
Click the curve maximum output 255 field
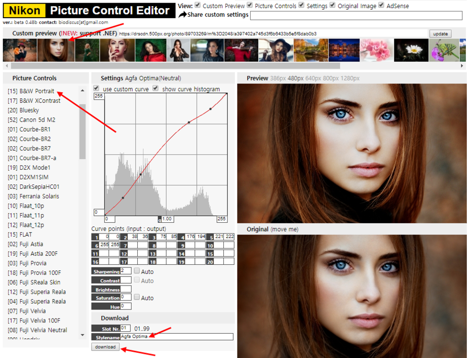click(x=99, y=96)
